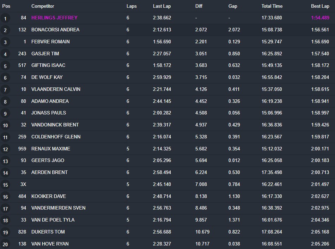The width and height of the screenshot is (335, 249).
Task: Select rider number 3X entry
Action: pos(23,184)
